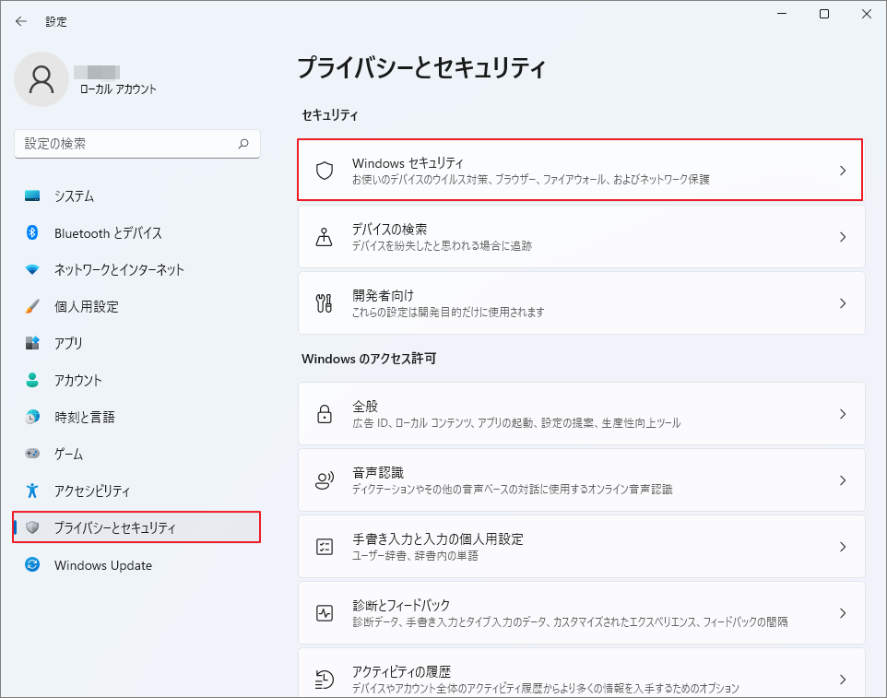Image resolution: width=887 pixels, height=698 pixels.
Task: Open 個人用設定 via the brush icon
Action: pos(33,306)
